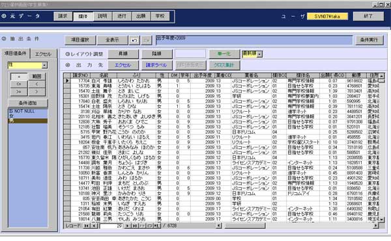Go to next record arrow icon
391x241 pixels.
[128, 225]
